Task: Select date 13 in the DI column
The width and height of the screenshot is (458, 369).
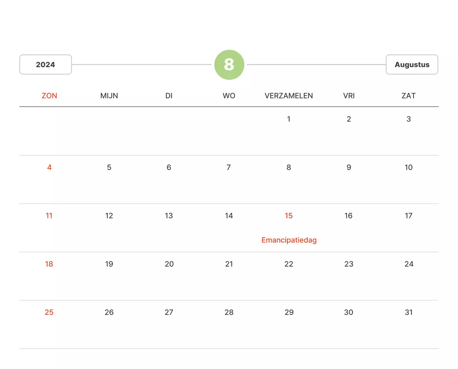Action: coord(169,216)
